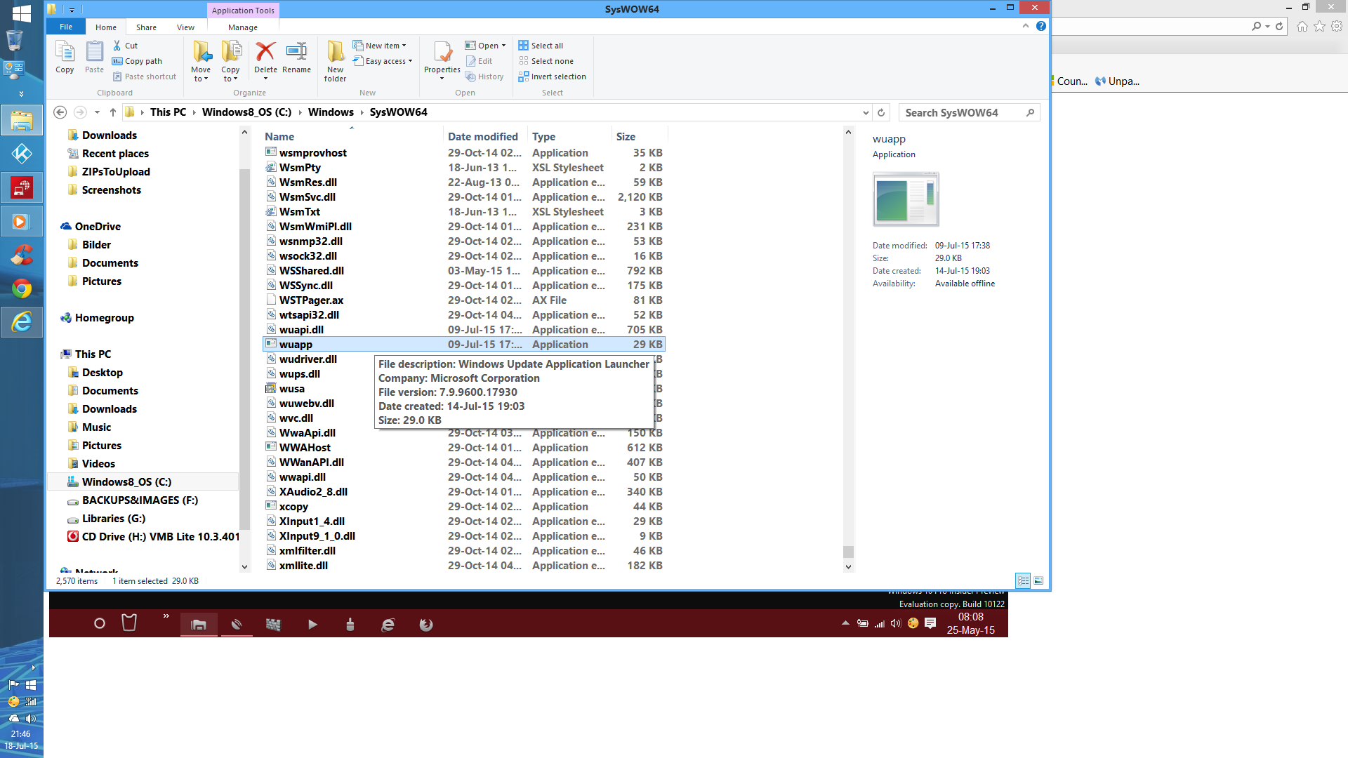
Task: Click Invert selection in ribbon
Action: click(552, 77)
